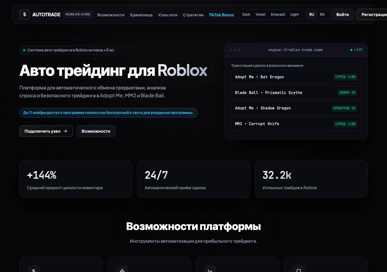Open the Хранилище nav item
The height and width of the screenshot is (272, 387).
[141, 15]
